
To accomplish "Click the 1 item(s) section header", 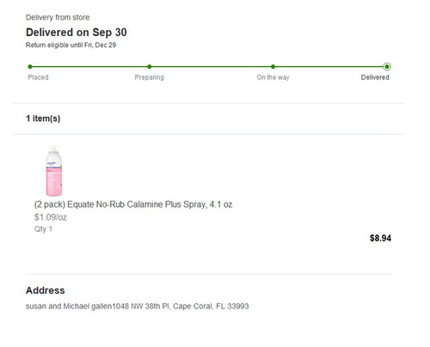I will (x=43, y=119).
